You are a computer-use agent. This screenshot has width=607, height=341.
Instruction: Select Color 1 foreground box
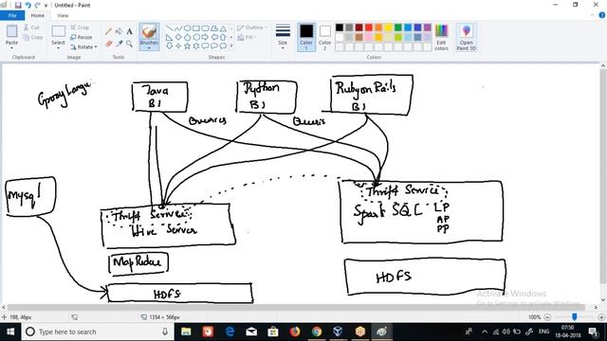coord(306,37)
